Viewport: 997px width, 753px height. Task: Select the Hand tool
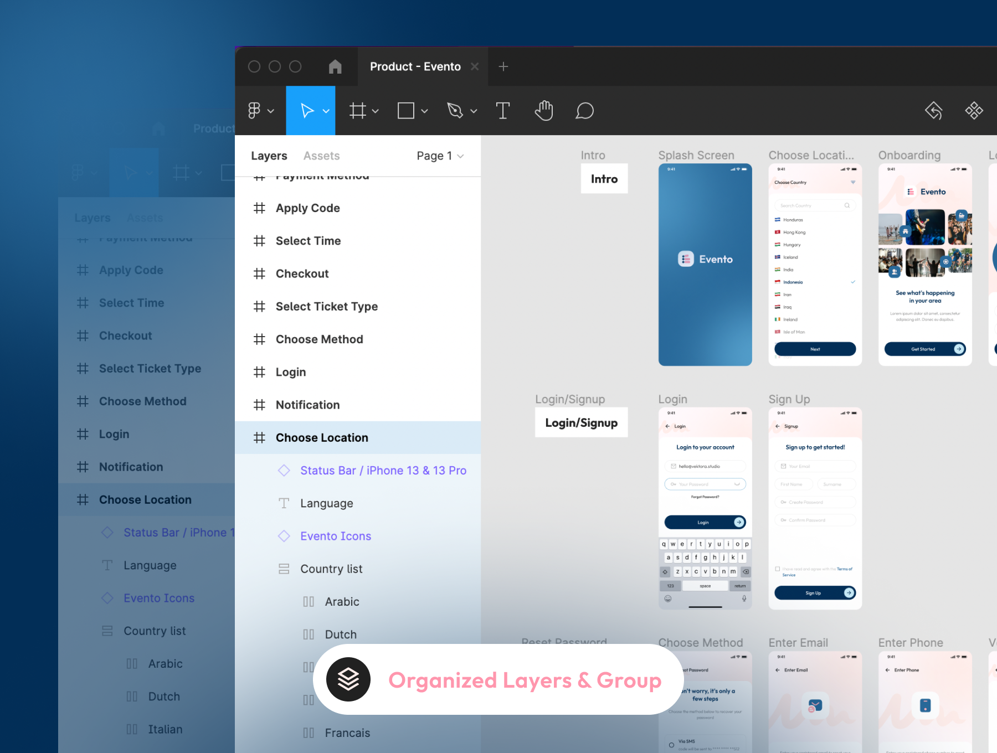pos(544,111)
